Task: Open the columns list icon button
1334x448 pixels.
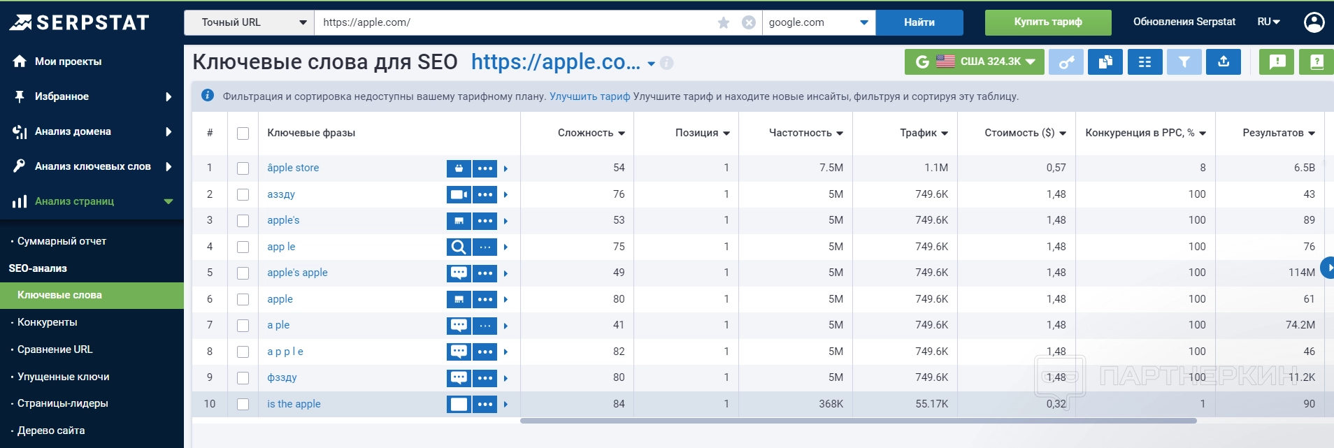Action: pos(1145,62)
